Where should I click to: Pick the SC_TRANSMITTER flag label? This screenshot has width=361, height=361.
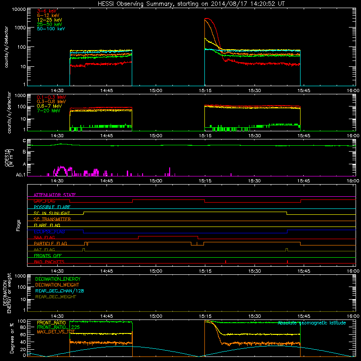point(52,219)
